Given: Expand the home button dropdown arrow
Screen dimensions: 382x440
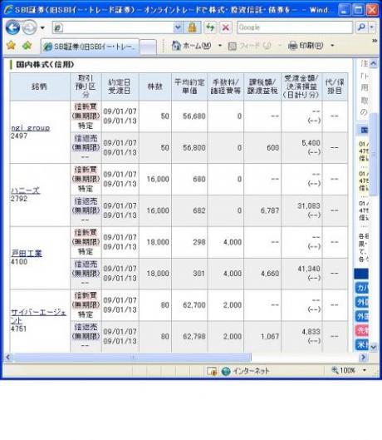Looking at the screenshot, I should pyautogui.click(x=220, y=46).
